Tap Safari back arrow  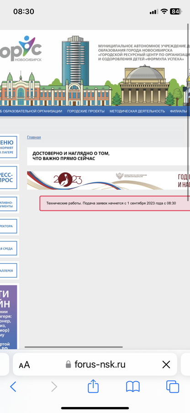point(13,387)
